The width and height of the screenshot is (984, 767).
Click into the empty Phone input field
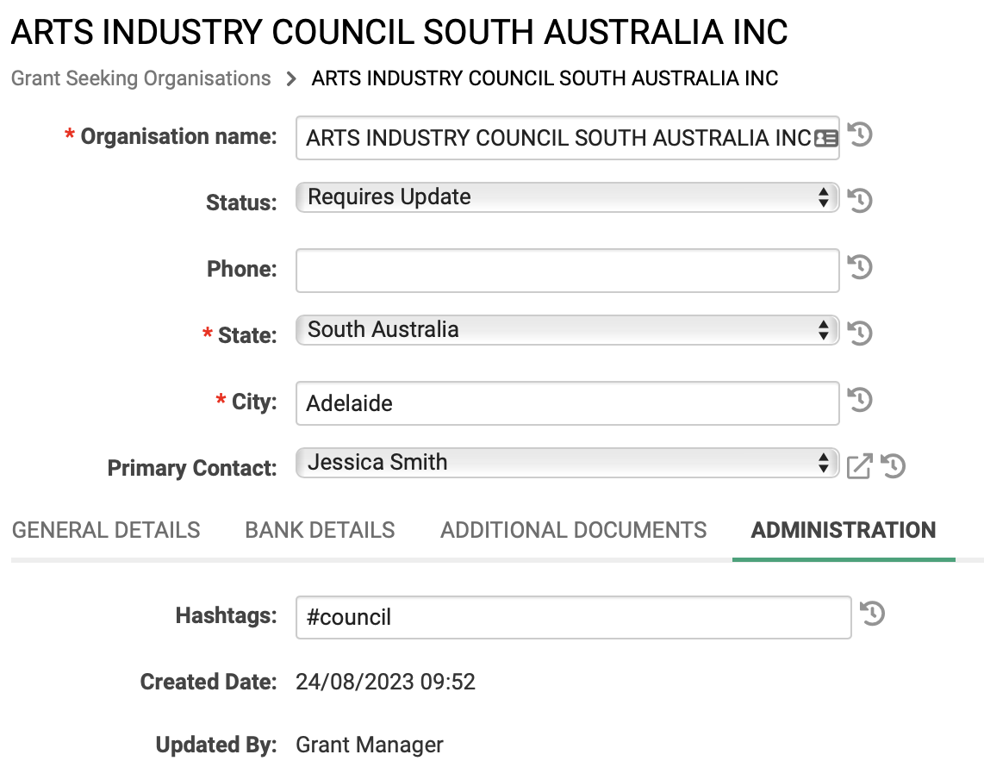point(567,271)
